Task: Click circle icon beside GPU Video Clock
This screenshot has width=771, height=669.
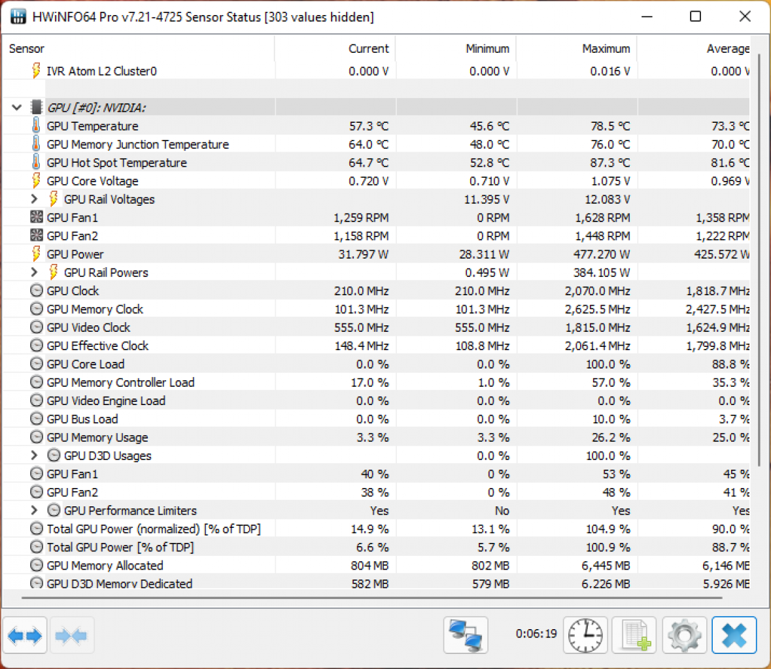Action: [x=37, y=327]
